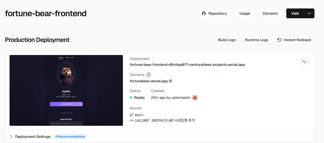This screenshot has width=324, height=143.
Task: Open the fortunebear.vercel.app domain link
Action: (148, 81)
